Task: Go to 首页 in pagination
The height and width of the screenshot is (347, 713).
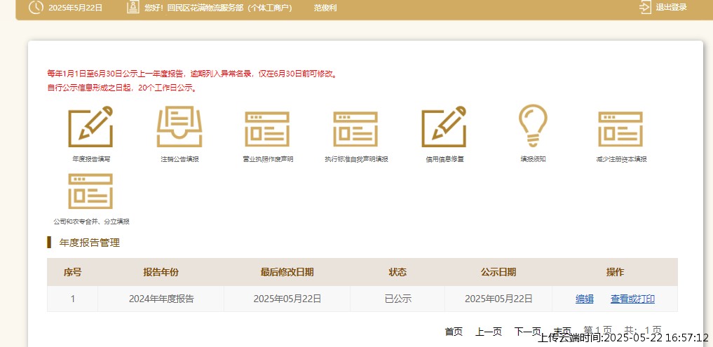Action: [x=454, y=332]
